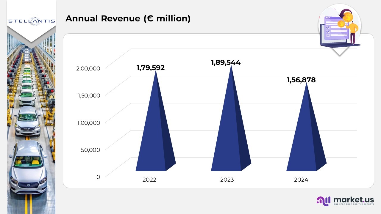
Task: Click the 1,56,878 data label
Action: [301, 80]
